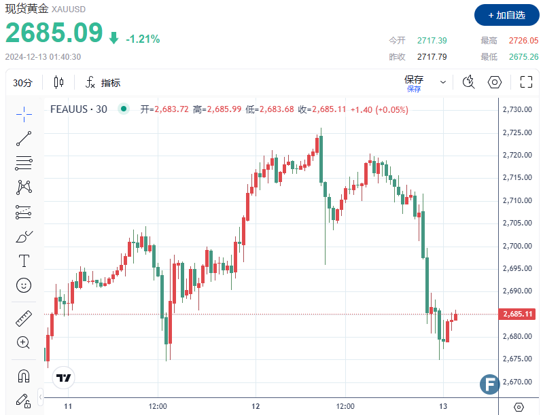Open the Fibonacci retracement tool
The height and width of the screenshot is (415, 543).
(24, 163)
